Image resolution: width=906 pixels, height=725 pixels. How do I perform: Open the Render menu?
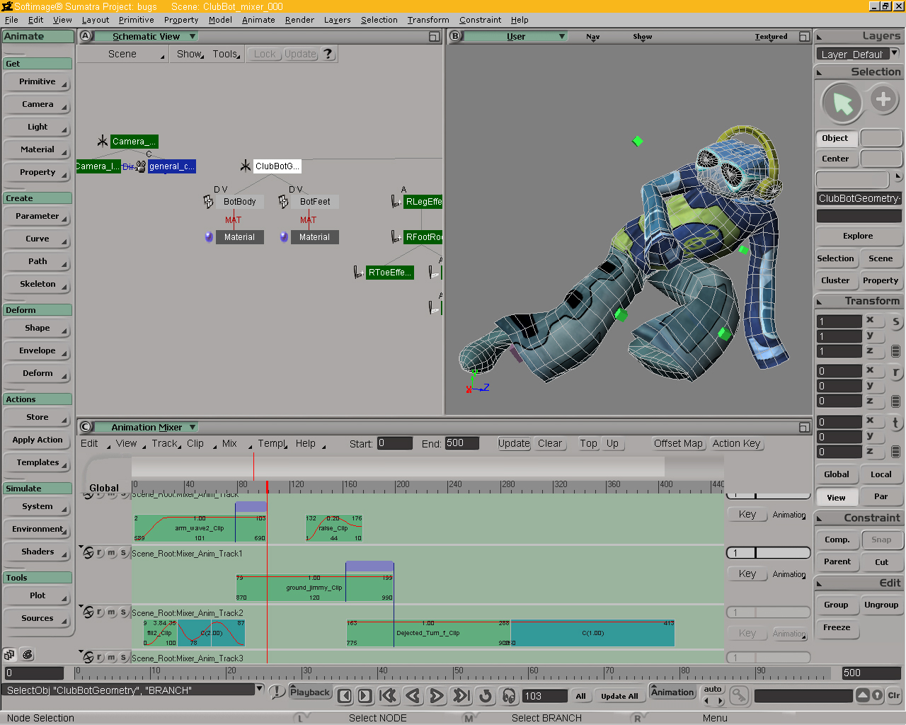coord(299,20)
